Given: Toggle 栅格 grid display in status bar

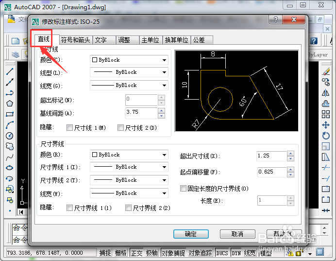Looking at the screenshot, I should (120, 253).
